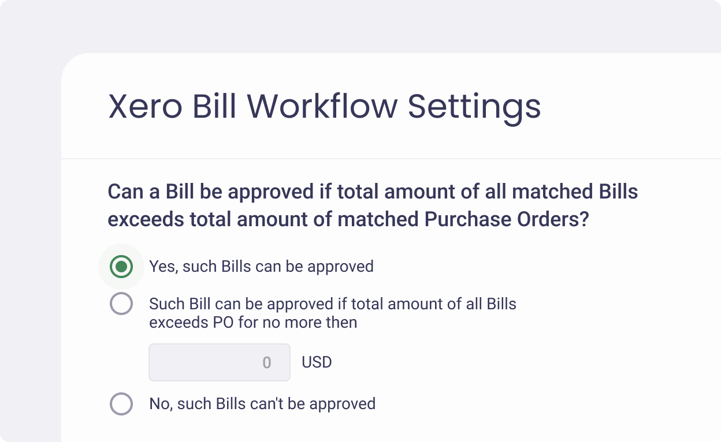The height and width of the screenshot is (442, 721).
Task: Click the "No, such Bills can't be approved" label
Action: pos(262,404)
